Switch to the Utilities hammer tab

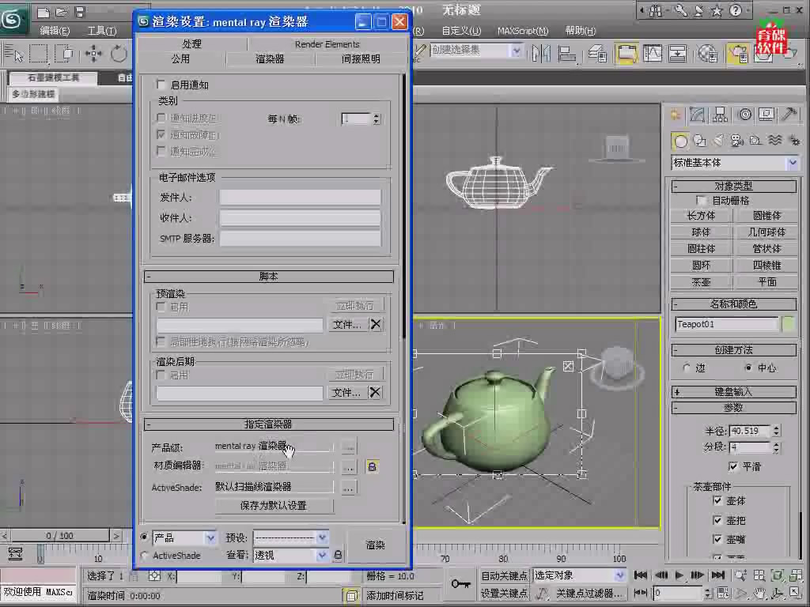point(789,115)
